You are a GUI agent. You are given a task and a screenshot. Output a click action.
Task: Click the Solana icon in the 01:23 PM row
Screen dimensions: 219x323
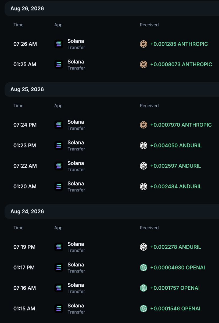pyautogui.click(x=59, y=145)
